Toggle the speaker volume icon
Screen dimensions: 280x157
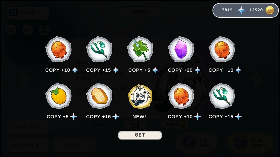click(28, 29)
